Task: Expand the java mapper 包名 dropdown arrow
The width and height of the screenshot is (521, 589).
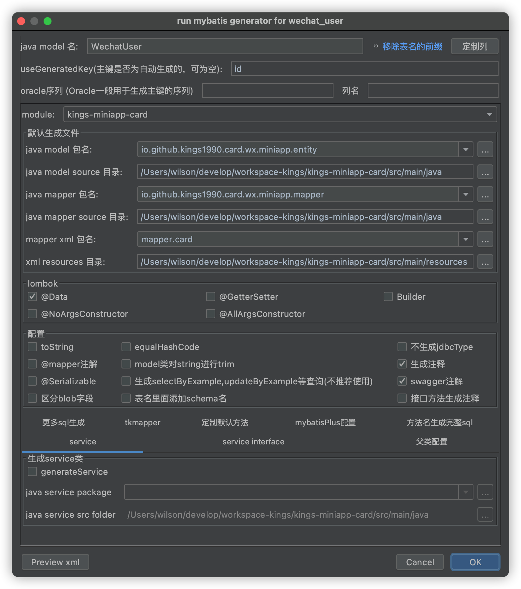Action: point(466,194)
